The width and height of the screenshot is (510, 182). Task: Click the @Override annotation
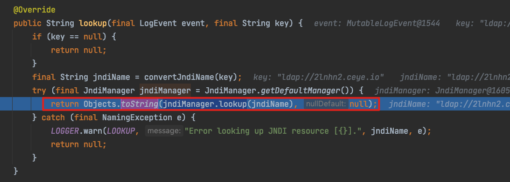34,10
